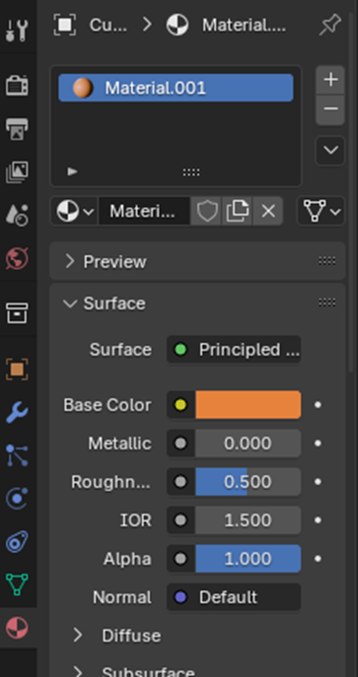Add a new material slot
358x677 pixels.
(x=330, y=80)
